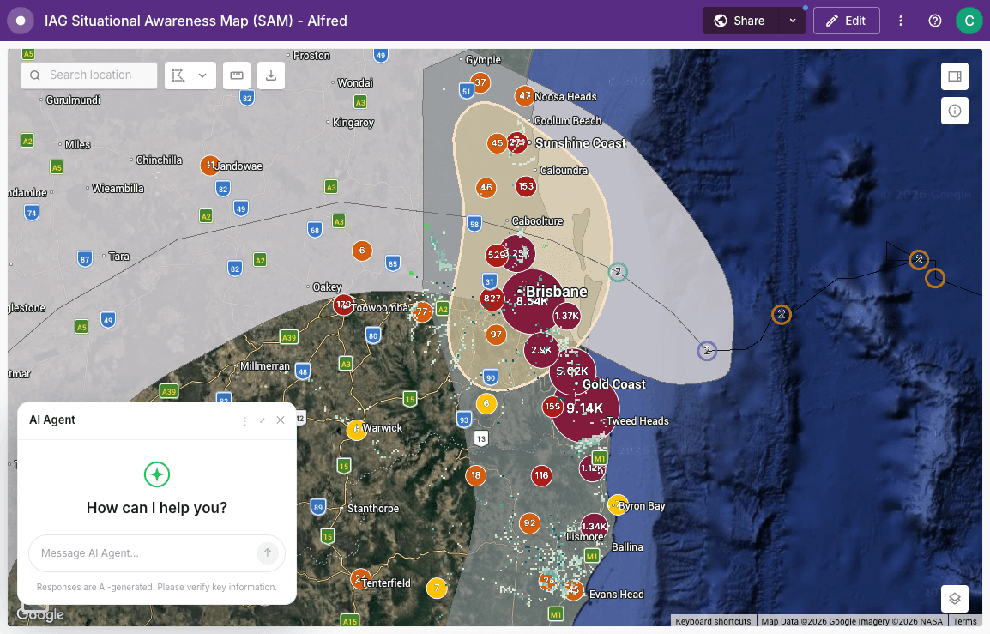Image resolution: width=990 pixels, height=634 pixels.
Task: Open AI Agent panel options dots
Action: pos(245,420)
